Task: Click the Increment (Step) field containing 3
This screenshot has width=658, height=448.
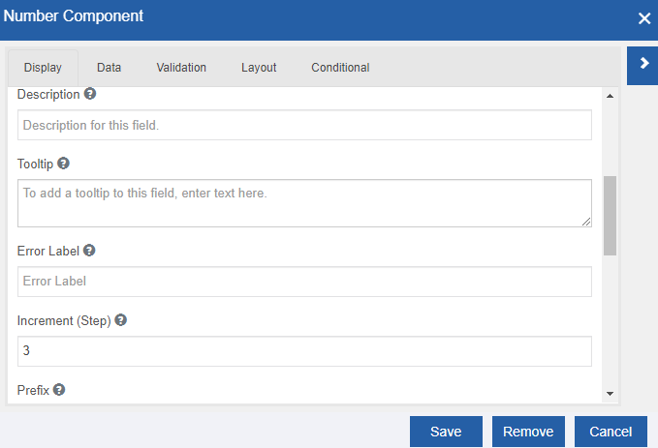Action: pyautogui.click(x=304, y=351)
